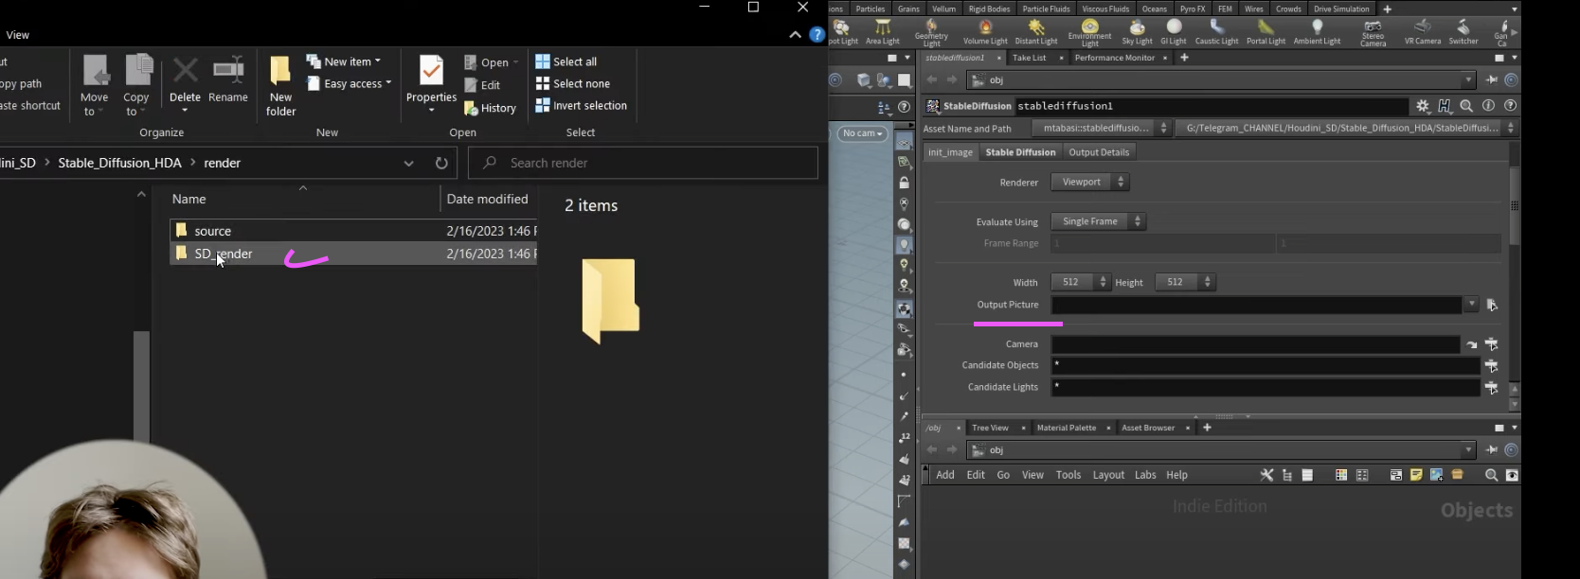Collapse the Explorer ribbon chevron

point(795,35)
